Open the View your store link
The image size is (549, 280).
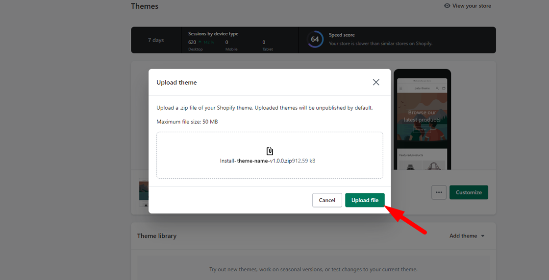tap(472, 6)
